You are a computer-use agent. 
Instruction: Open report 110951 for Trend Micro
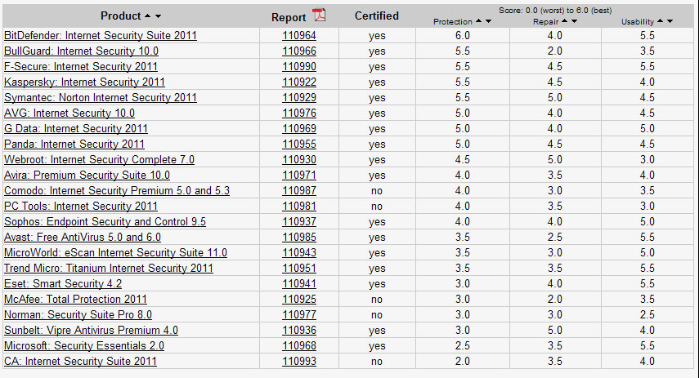[299, 269]
